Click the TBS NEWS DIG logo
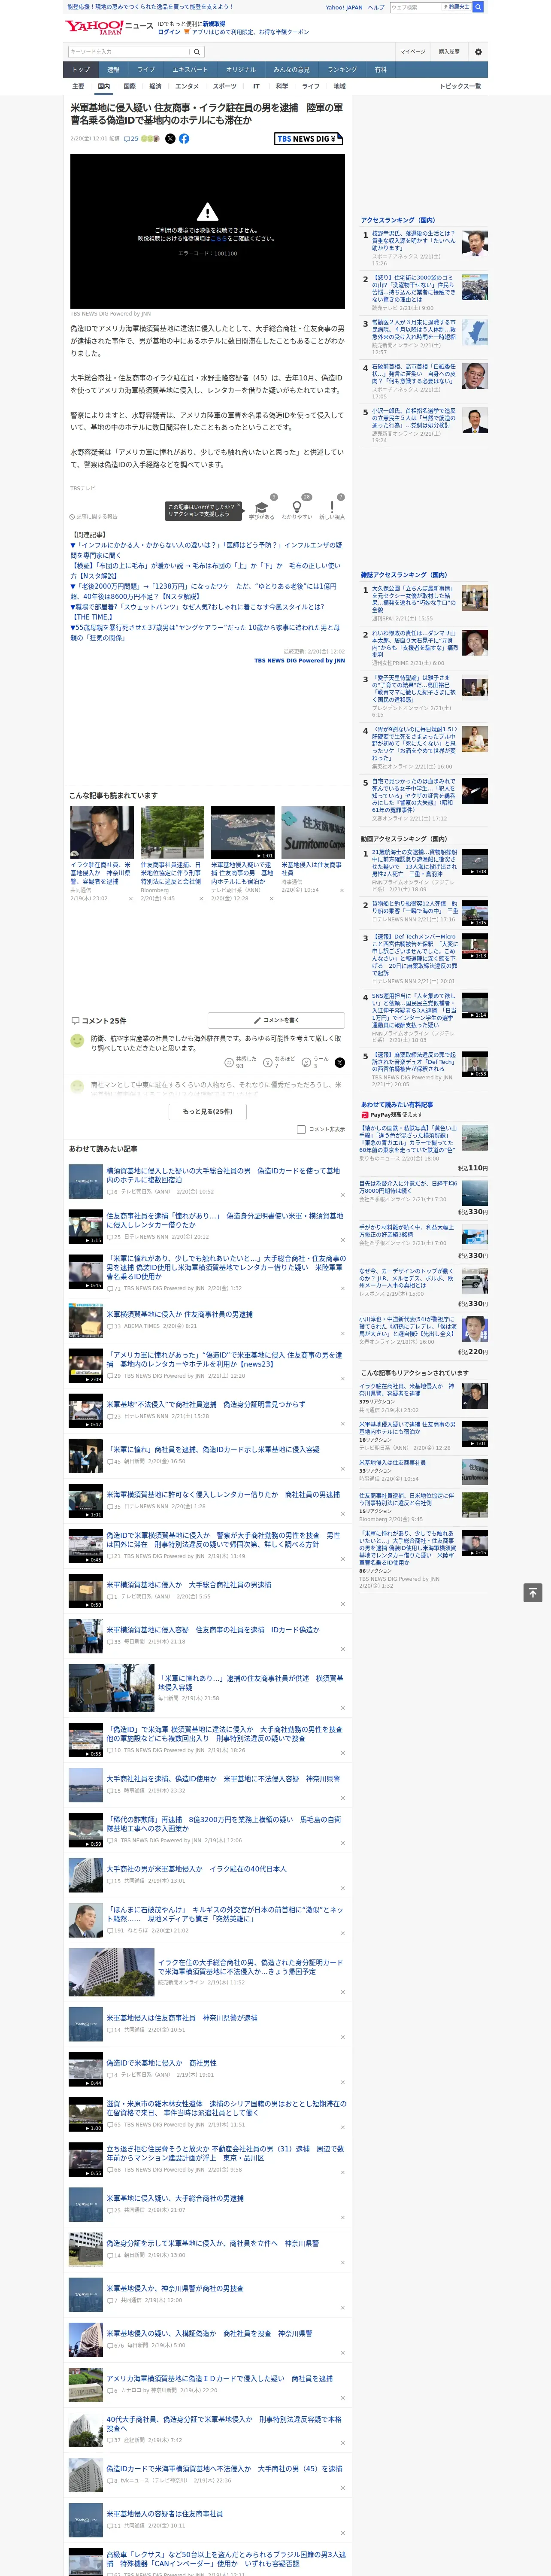The image size is (551, 2576). tap(309, 139)
